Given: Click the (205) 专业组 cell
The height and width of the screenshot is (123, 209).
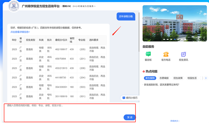Looking at the screenshot, I should (82, 49).
